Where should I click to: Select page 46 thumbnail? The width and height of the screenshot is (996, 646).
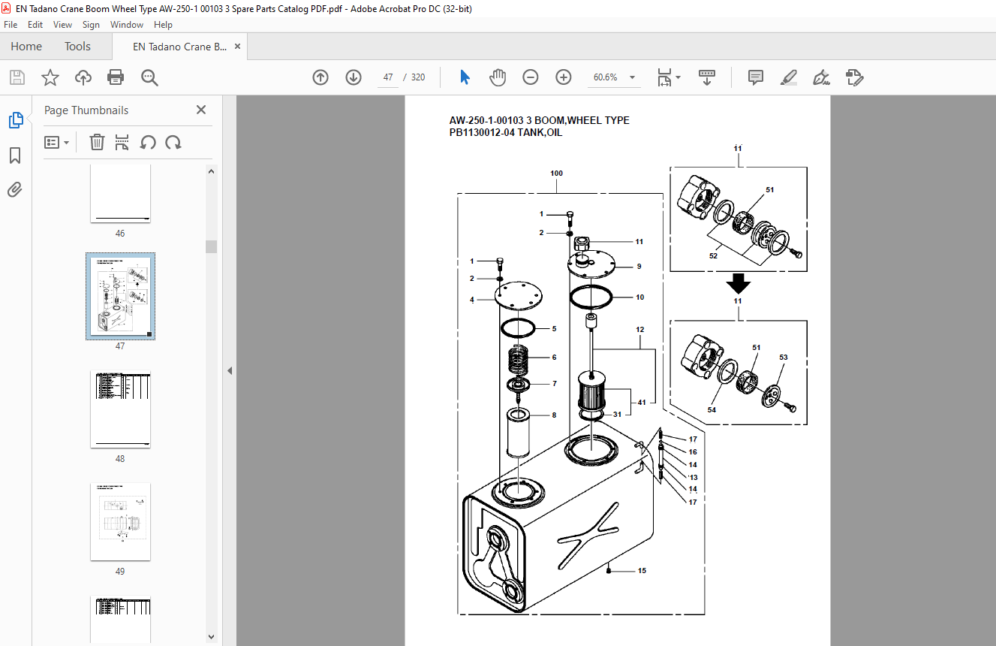click(x=120, y=194)
